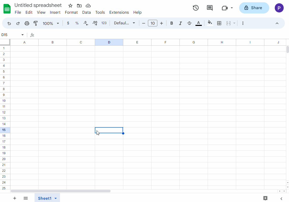The image size is (289, 202).
Task: Collapse the menus with the caret icon
Action: [277, 23]
